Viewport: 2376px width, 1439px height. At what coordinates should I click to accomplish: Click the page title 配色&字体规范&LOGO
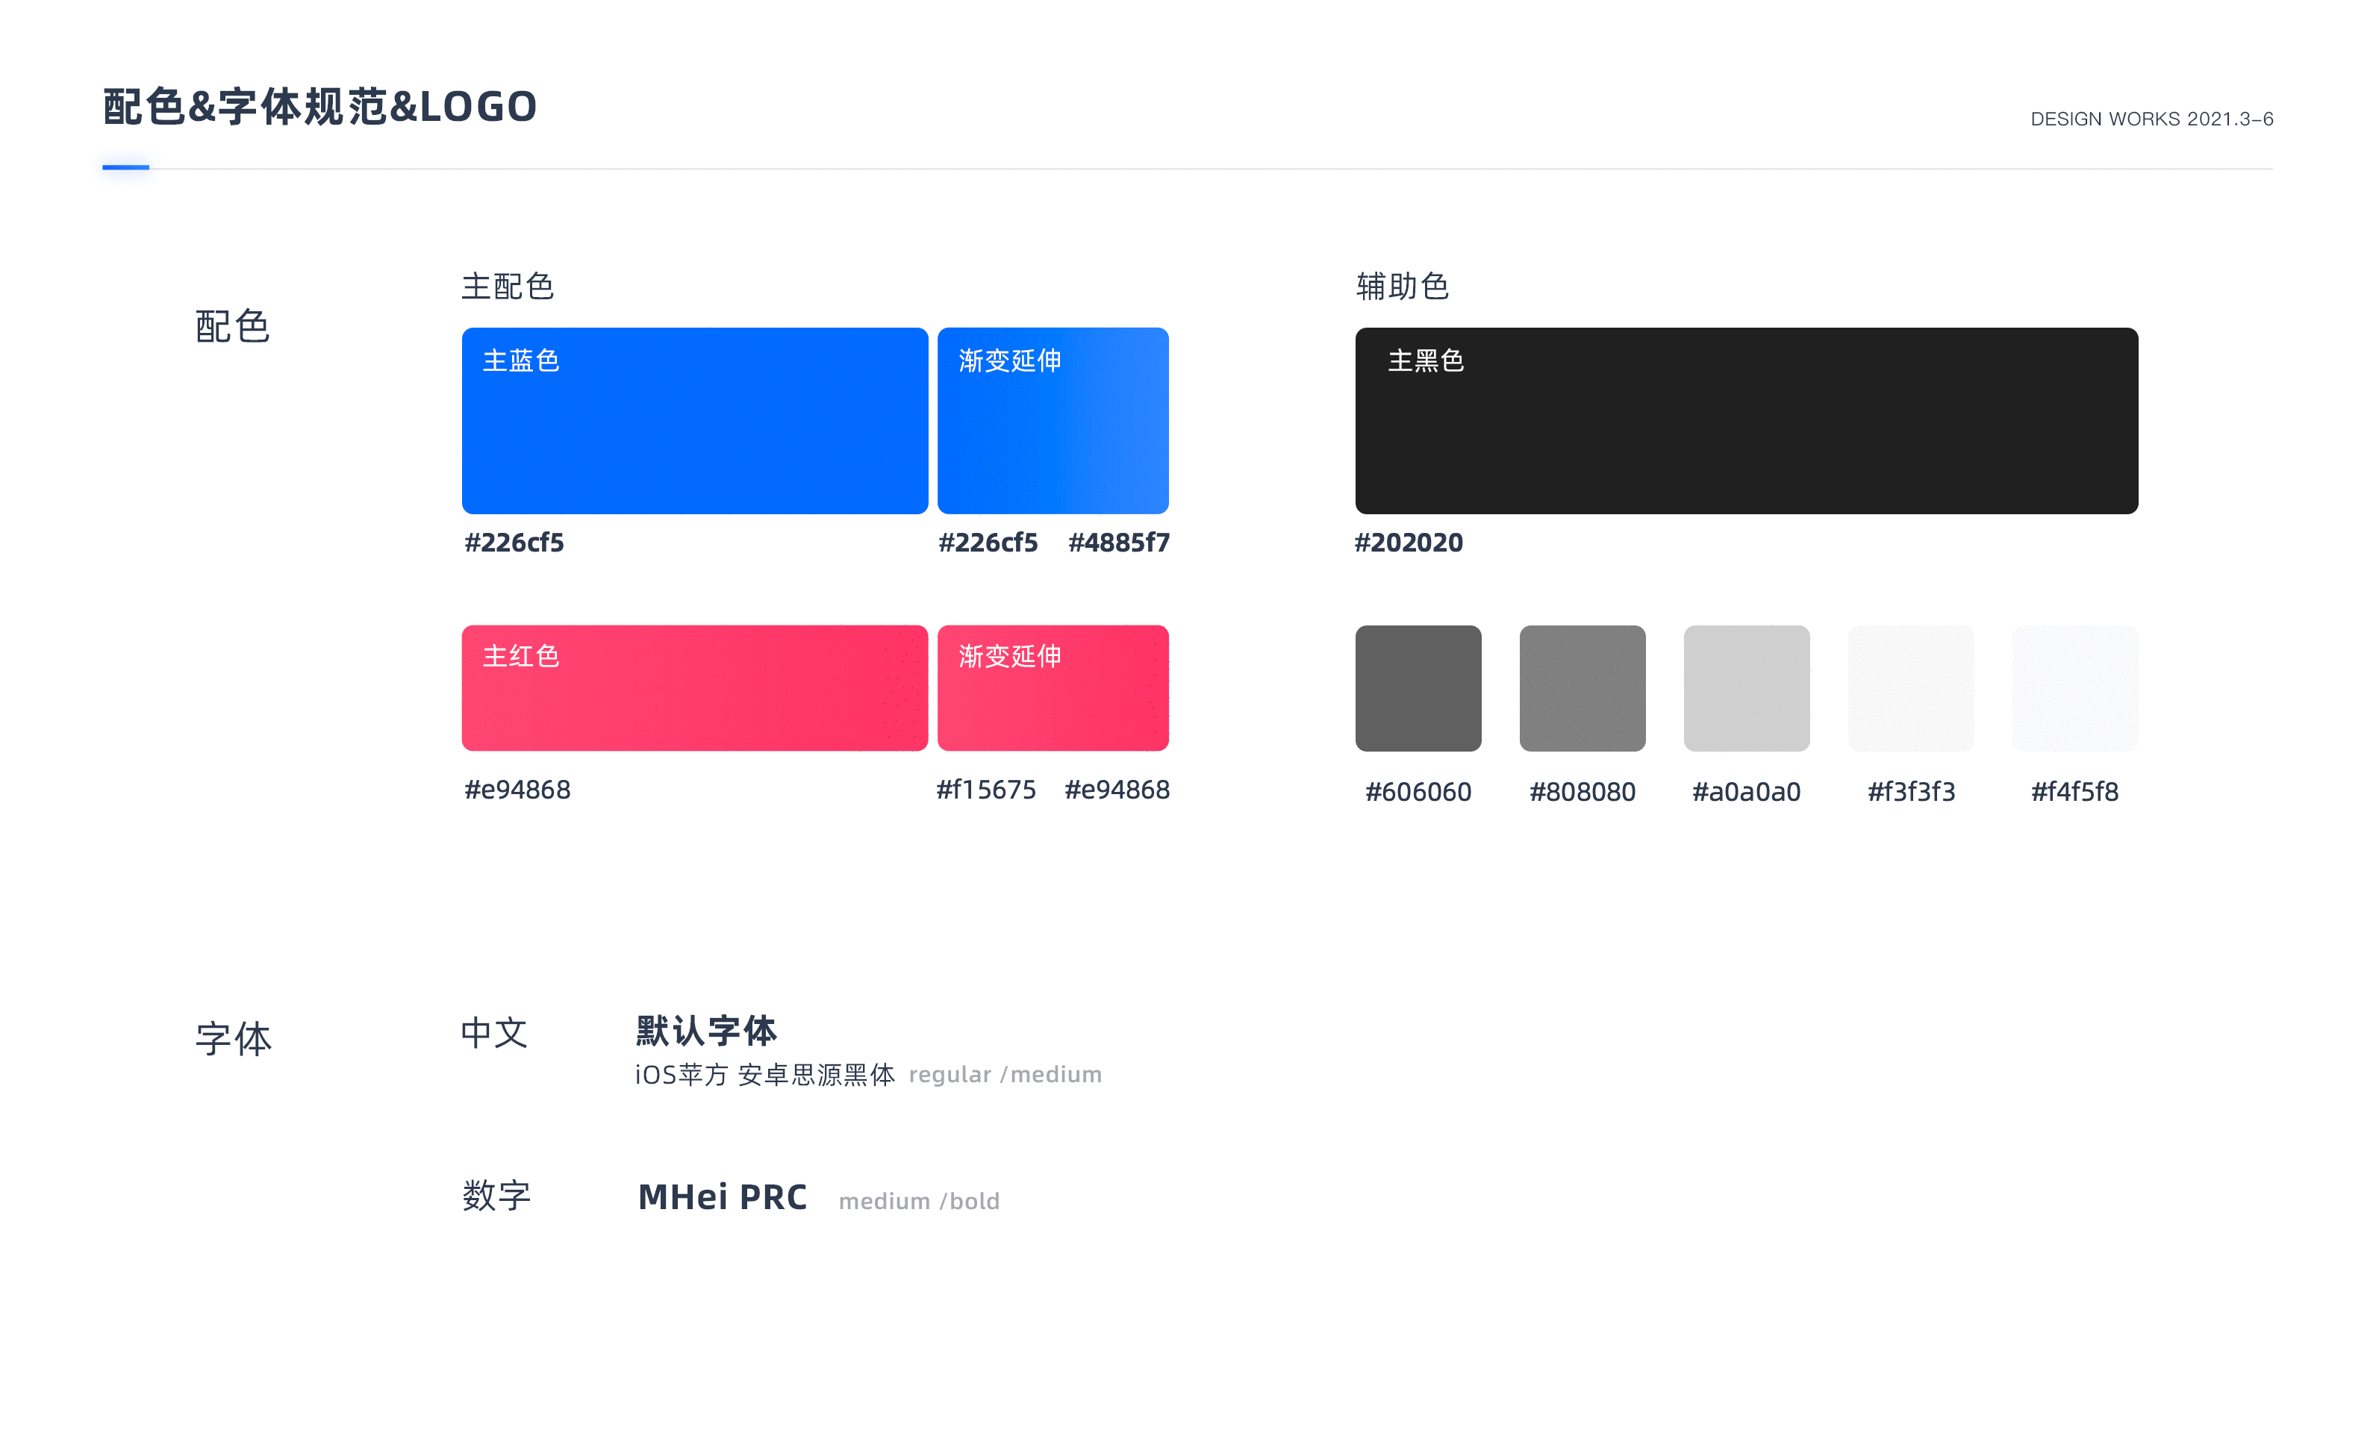click(320, 106)
